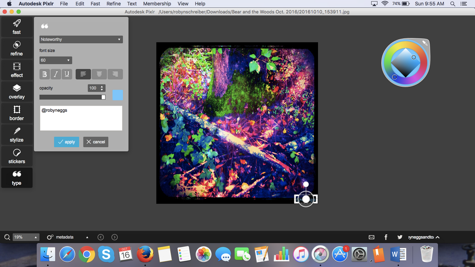Screen dimensions: 475x267
Task: Adjust the opacity value stepper
Action: tap(102, 88)
